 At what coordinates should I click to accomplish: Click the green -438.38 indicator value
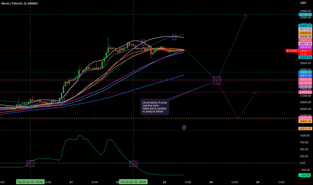305,175
